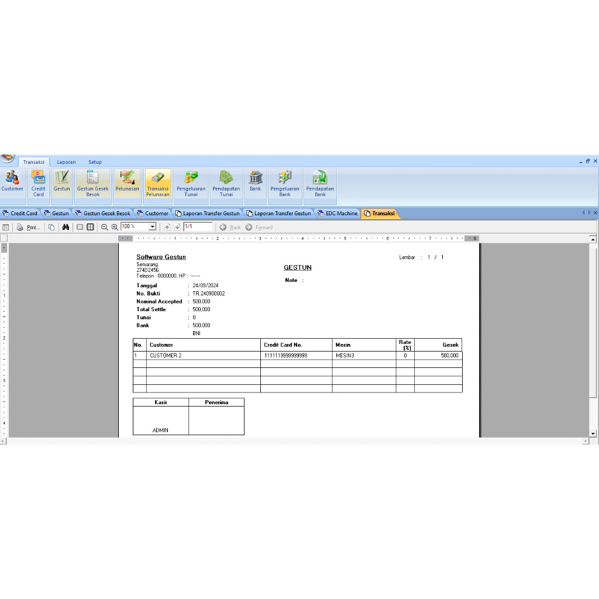Viewport: 599px width, 599px height.
Task: Switch to the EDC Machine document tab
Action: [x=338, y=213]
